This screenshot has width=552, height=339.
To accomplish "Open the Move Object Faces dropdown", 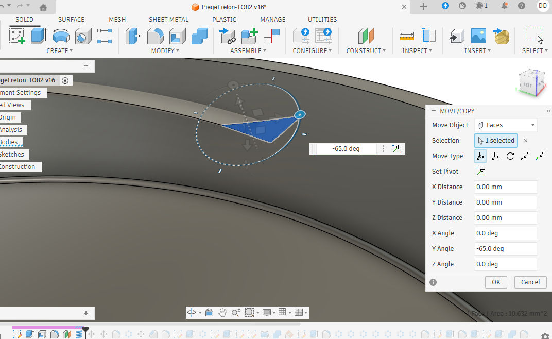I will click(505, 125).
